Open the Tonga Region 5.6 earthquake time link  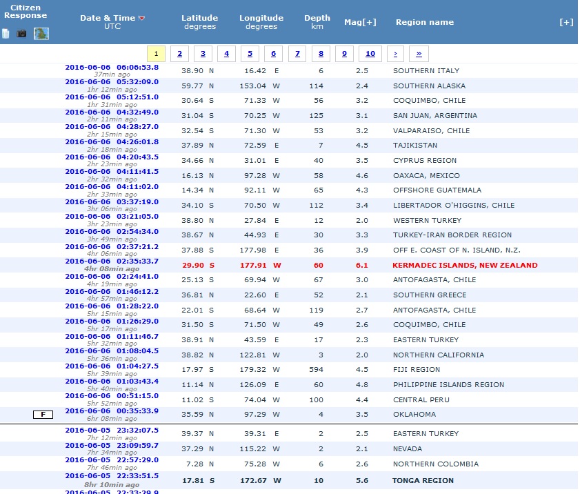112,476
